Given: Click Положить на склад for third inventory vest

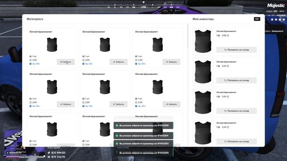Looking at the screenshot, I should point(236,111).
